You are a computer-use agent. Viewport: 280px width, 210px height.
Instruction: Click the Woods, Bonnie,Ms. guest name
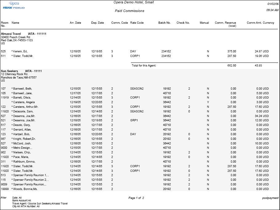coord(25,189)
